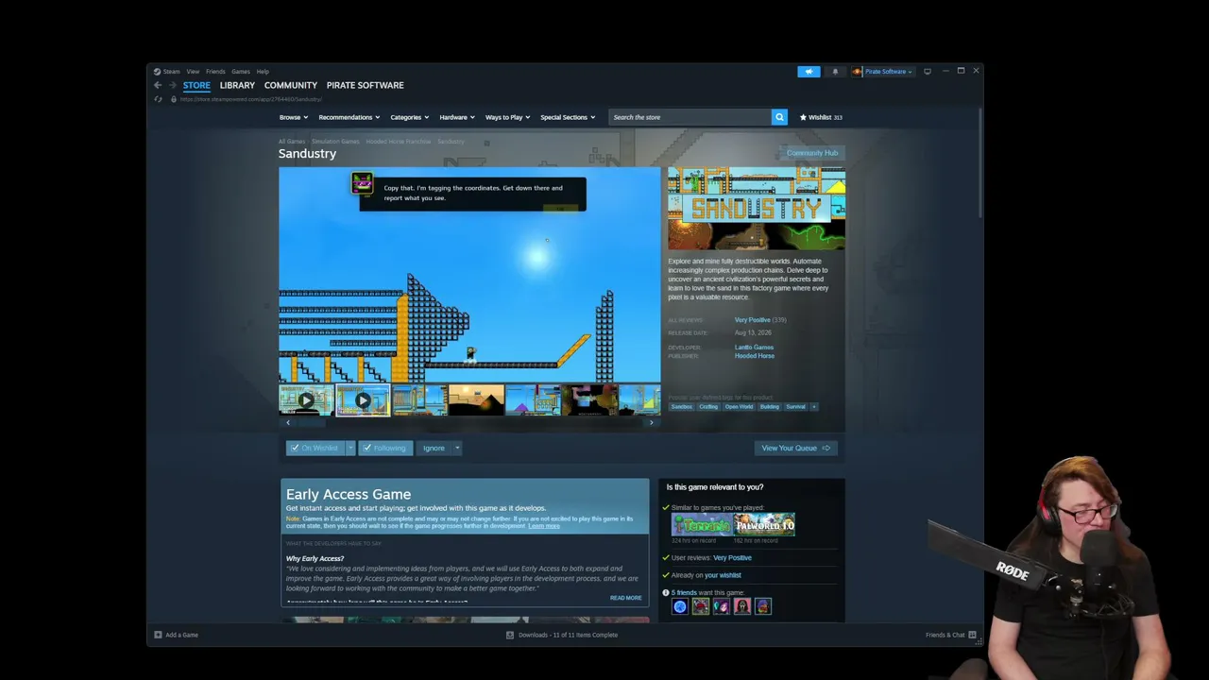
Task: Go back with the back arrow
Action: [158, 85]
